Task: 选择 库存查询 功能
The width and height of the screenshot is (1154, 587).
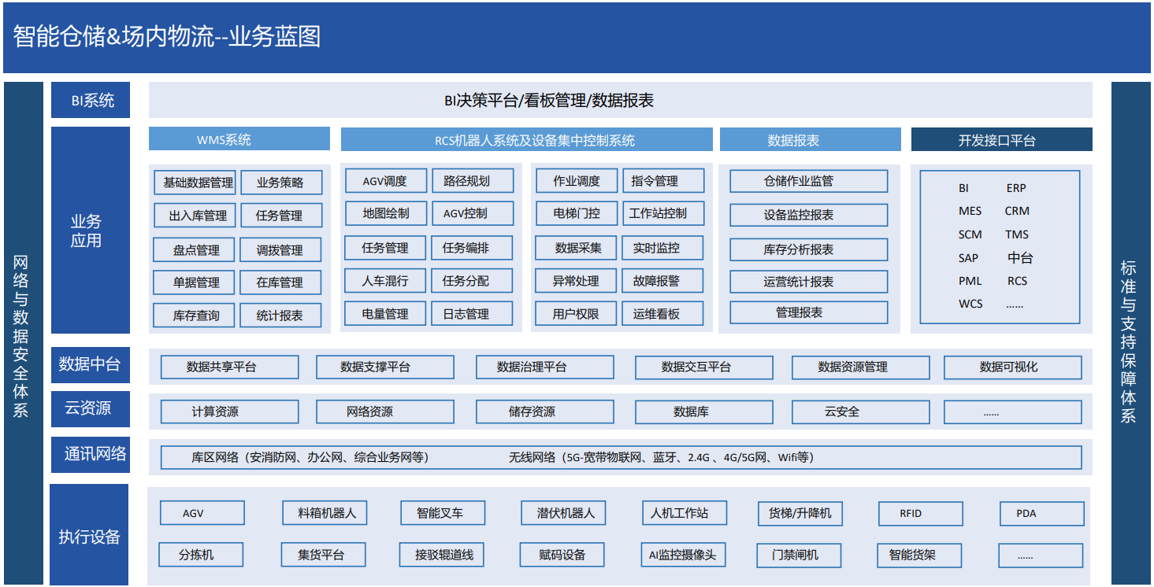Action: (194, 314)
